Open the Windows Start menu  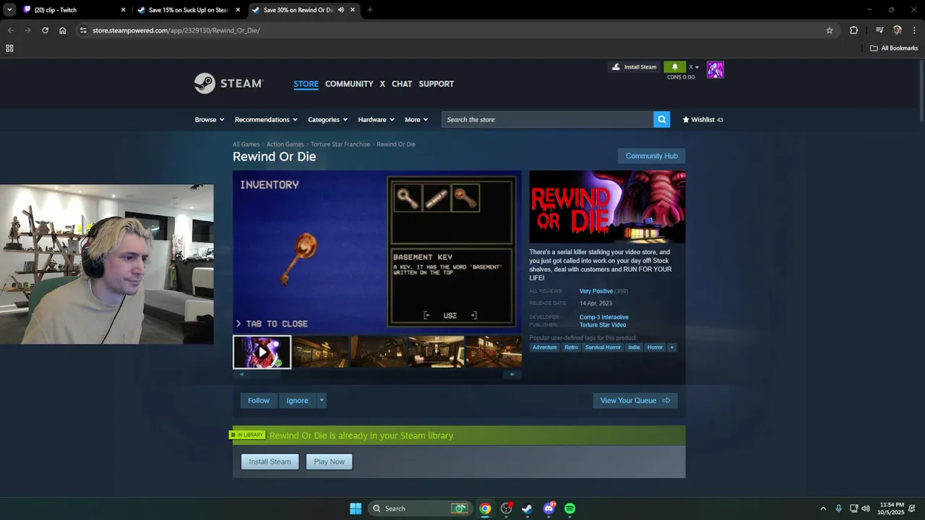tap(356, 508)
